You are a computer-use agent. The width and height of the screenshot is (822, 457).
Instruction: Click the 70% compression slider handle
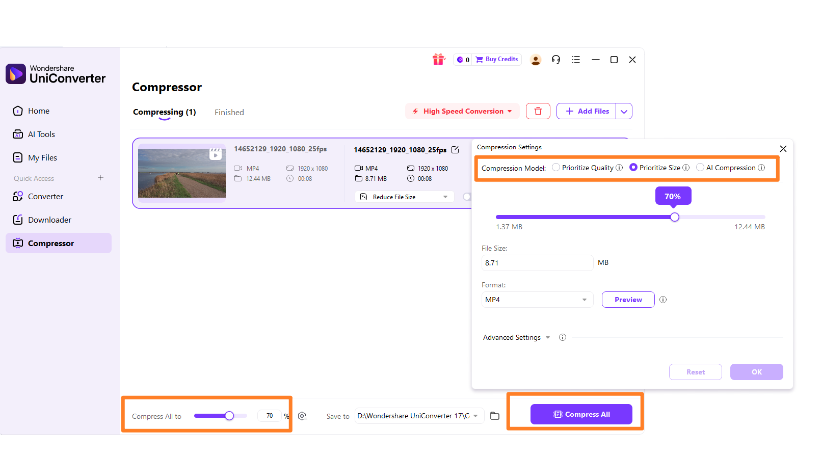[675, 217]
